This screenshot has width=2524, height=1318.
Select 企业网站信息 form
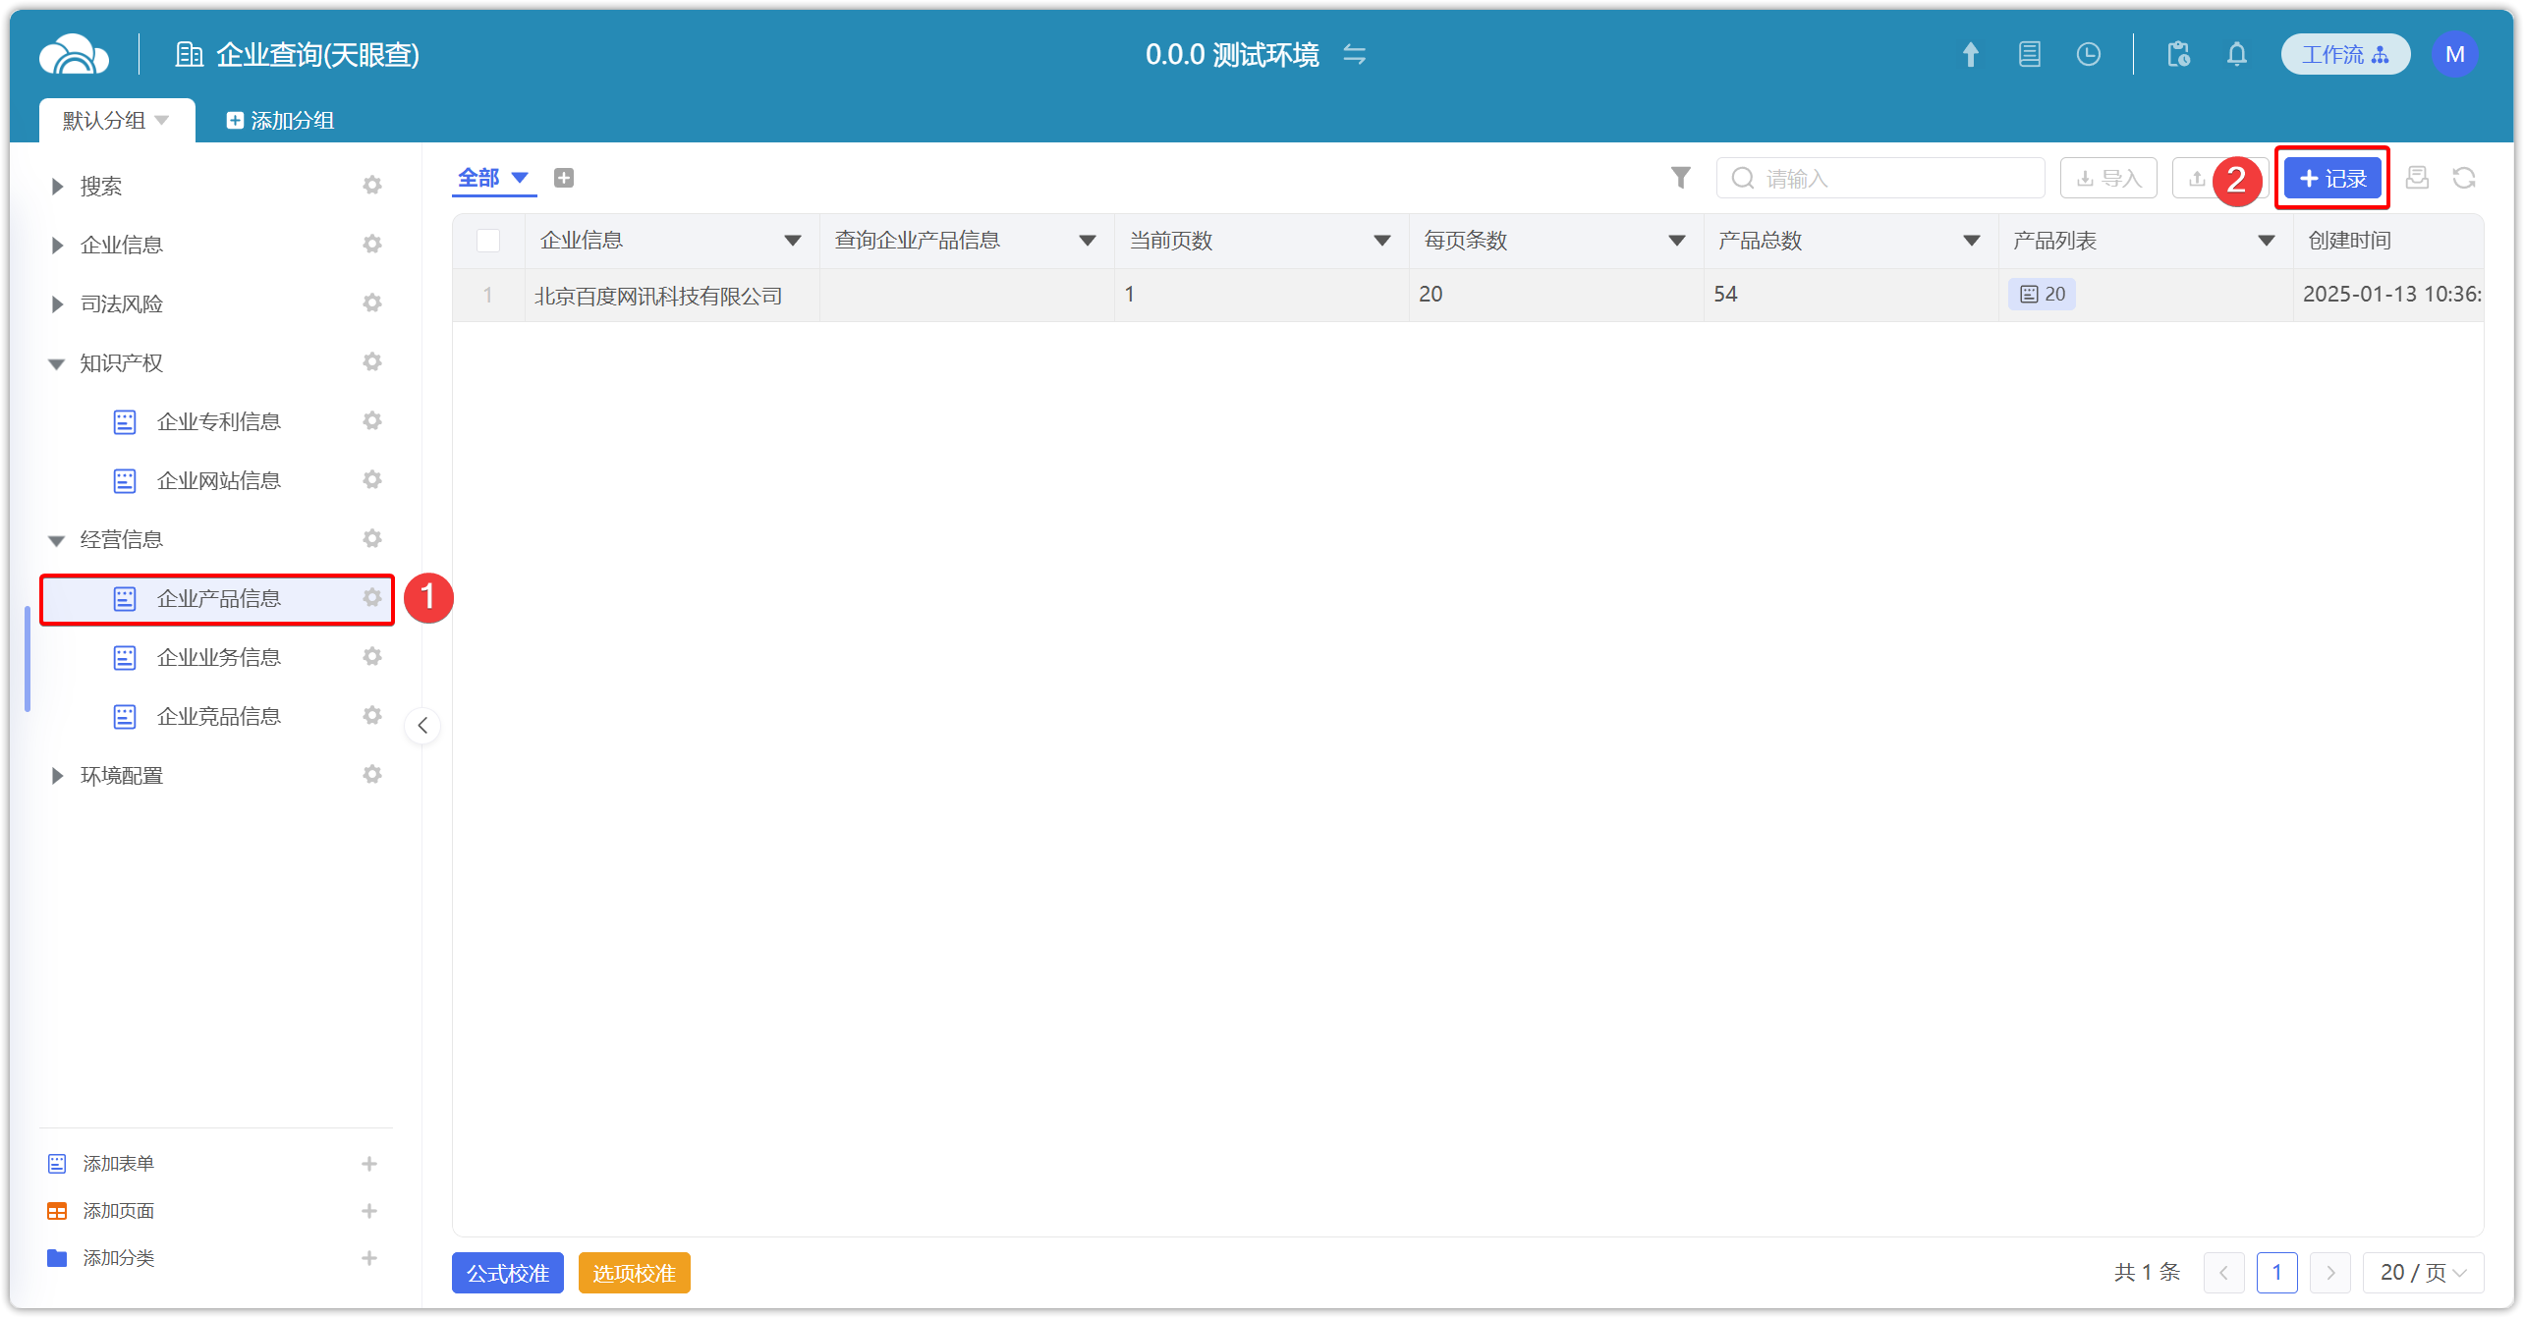(218, 480)
